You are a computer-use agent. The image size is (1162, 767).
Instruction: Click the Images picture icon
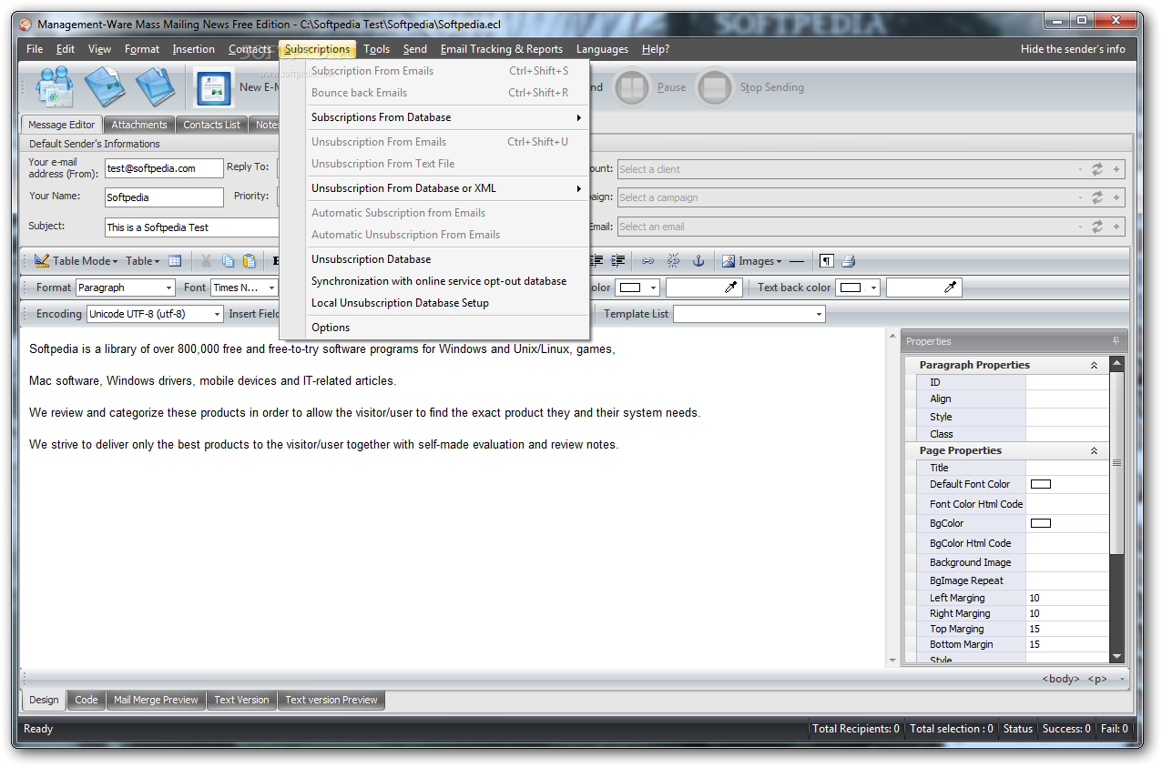(x=729, y=260)
